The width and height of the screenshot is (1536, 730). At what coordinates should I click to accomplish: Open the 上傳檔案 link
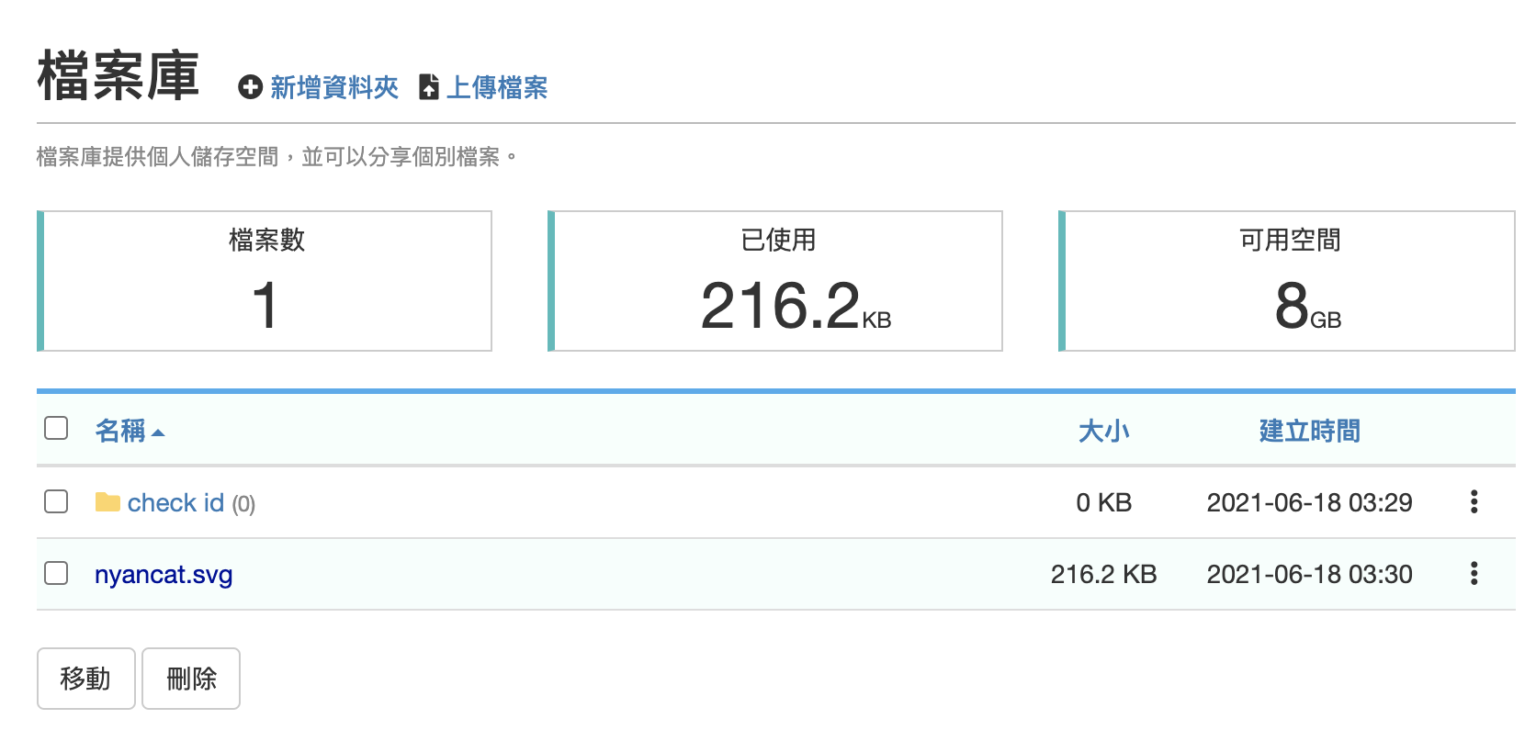click(x=497, y=87)
